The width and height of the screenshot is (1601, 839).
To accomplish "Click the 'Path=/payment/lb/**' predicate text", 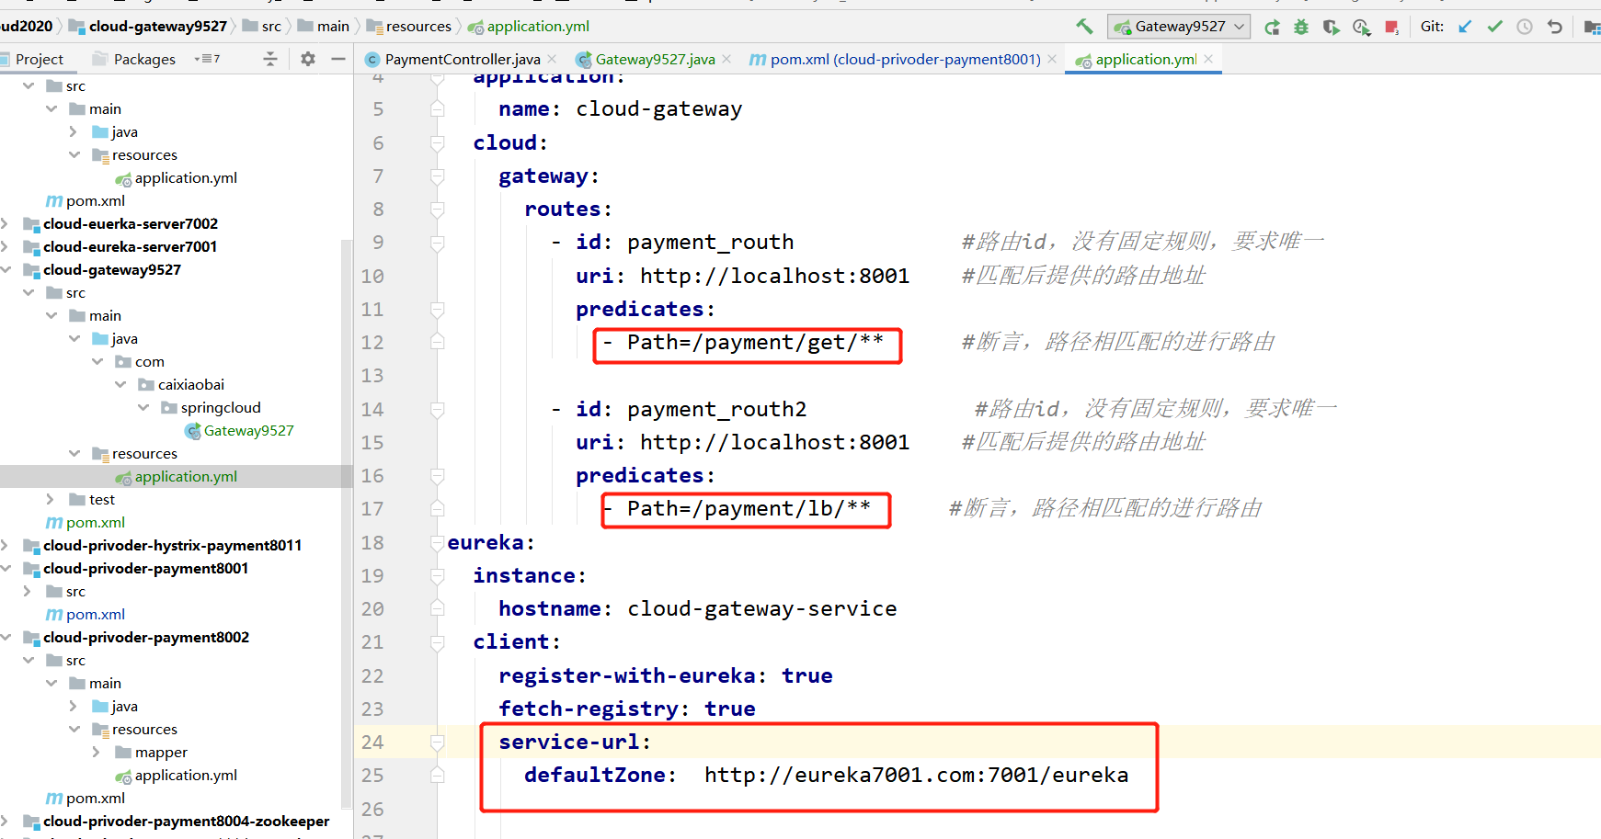I will 749,509.
